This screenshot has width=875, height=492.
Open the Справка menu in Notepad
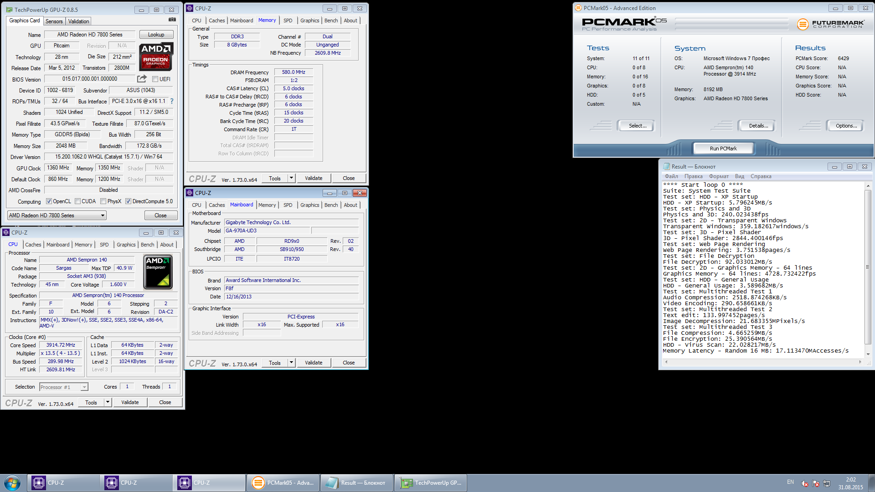coord(761,176)
